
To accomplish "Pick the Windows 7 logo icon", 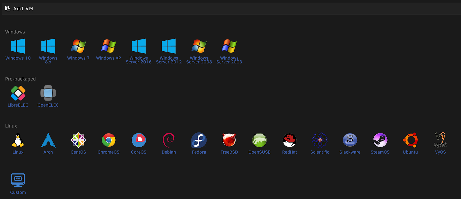I will click(78, 46).
